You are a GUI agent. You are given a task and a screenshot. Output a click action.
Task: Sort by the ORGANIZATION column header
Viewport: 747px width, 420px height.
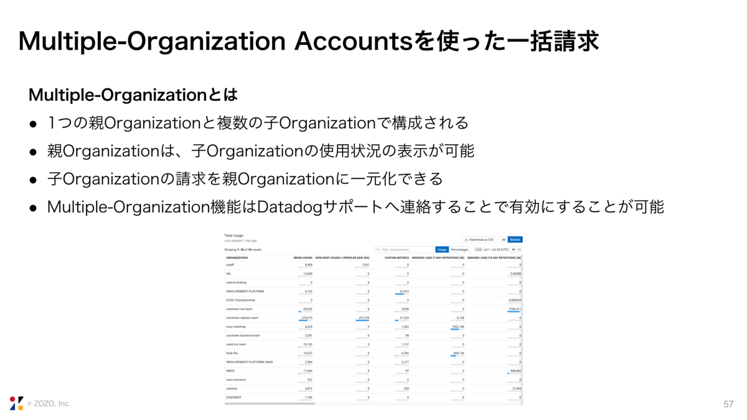[237, 258]
